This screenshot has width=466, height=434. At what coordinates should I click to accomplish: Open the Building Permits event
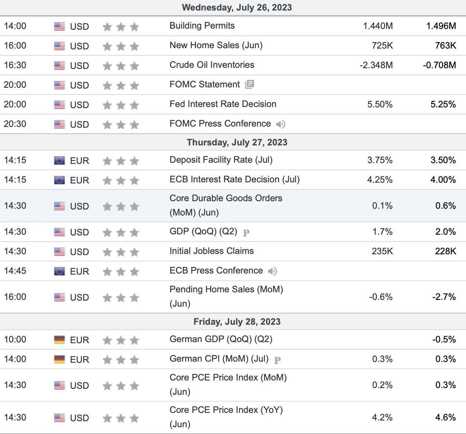click(x=202, y=26)
